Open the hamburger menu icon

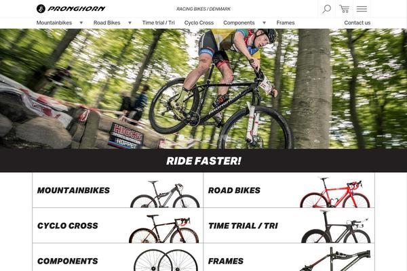tap(362, 9)
